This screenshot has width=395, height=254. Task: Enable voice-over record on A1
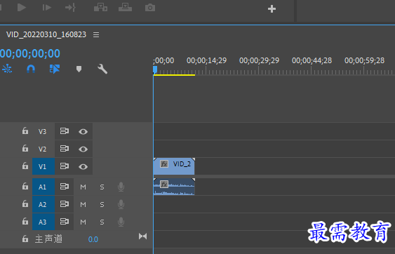point(121,187)
